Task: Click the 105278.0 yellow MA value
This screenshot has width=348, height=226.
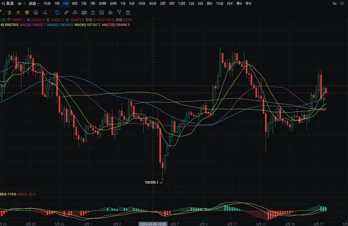Action: [x=11, y=25]
